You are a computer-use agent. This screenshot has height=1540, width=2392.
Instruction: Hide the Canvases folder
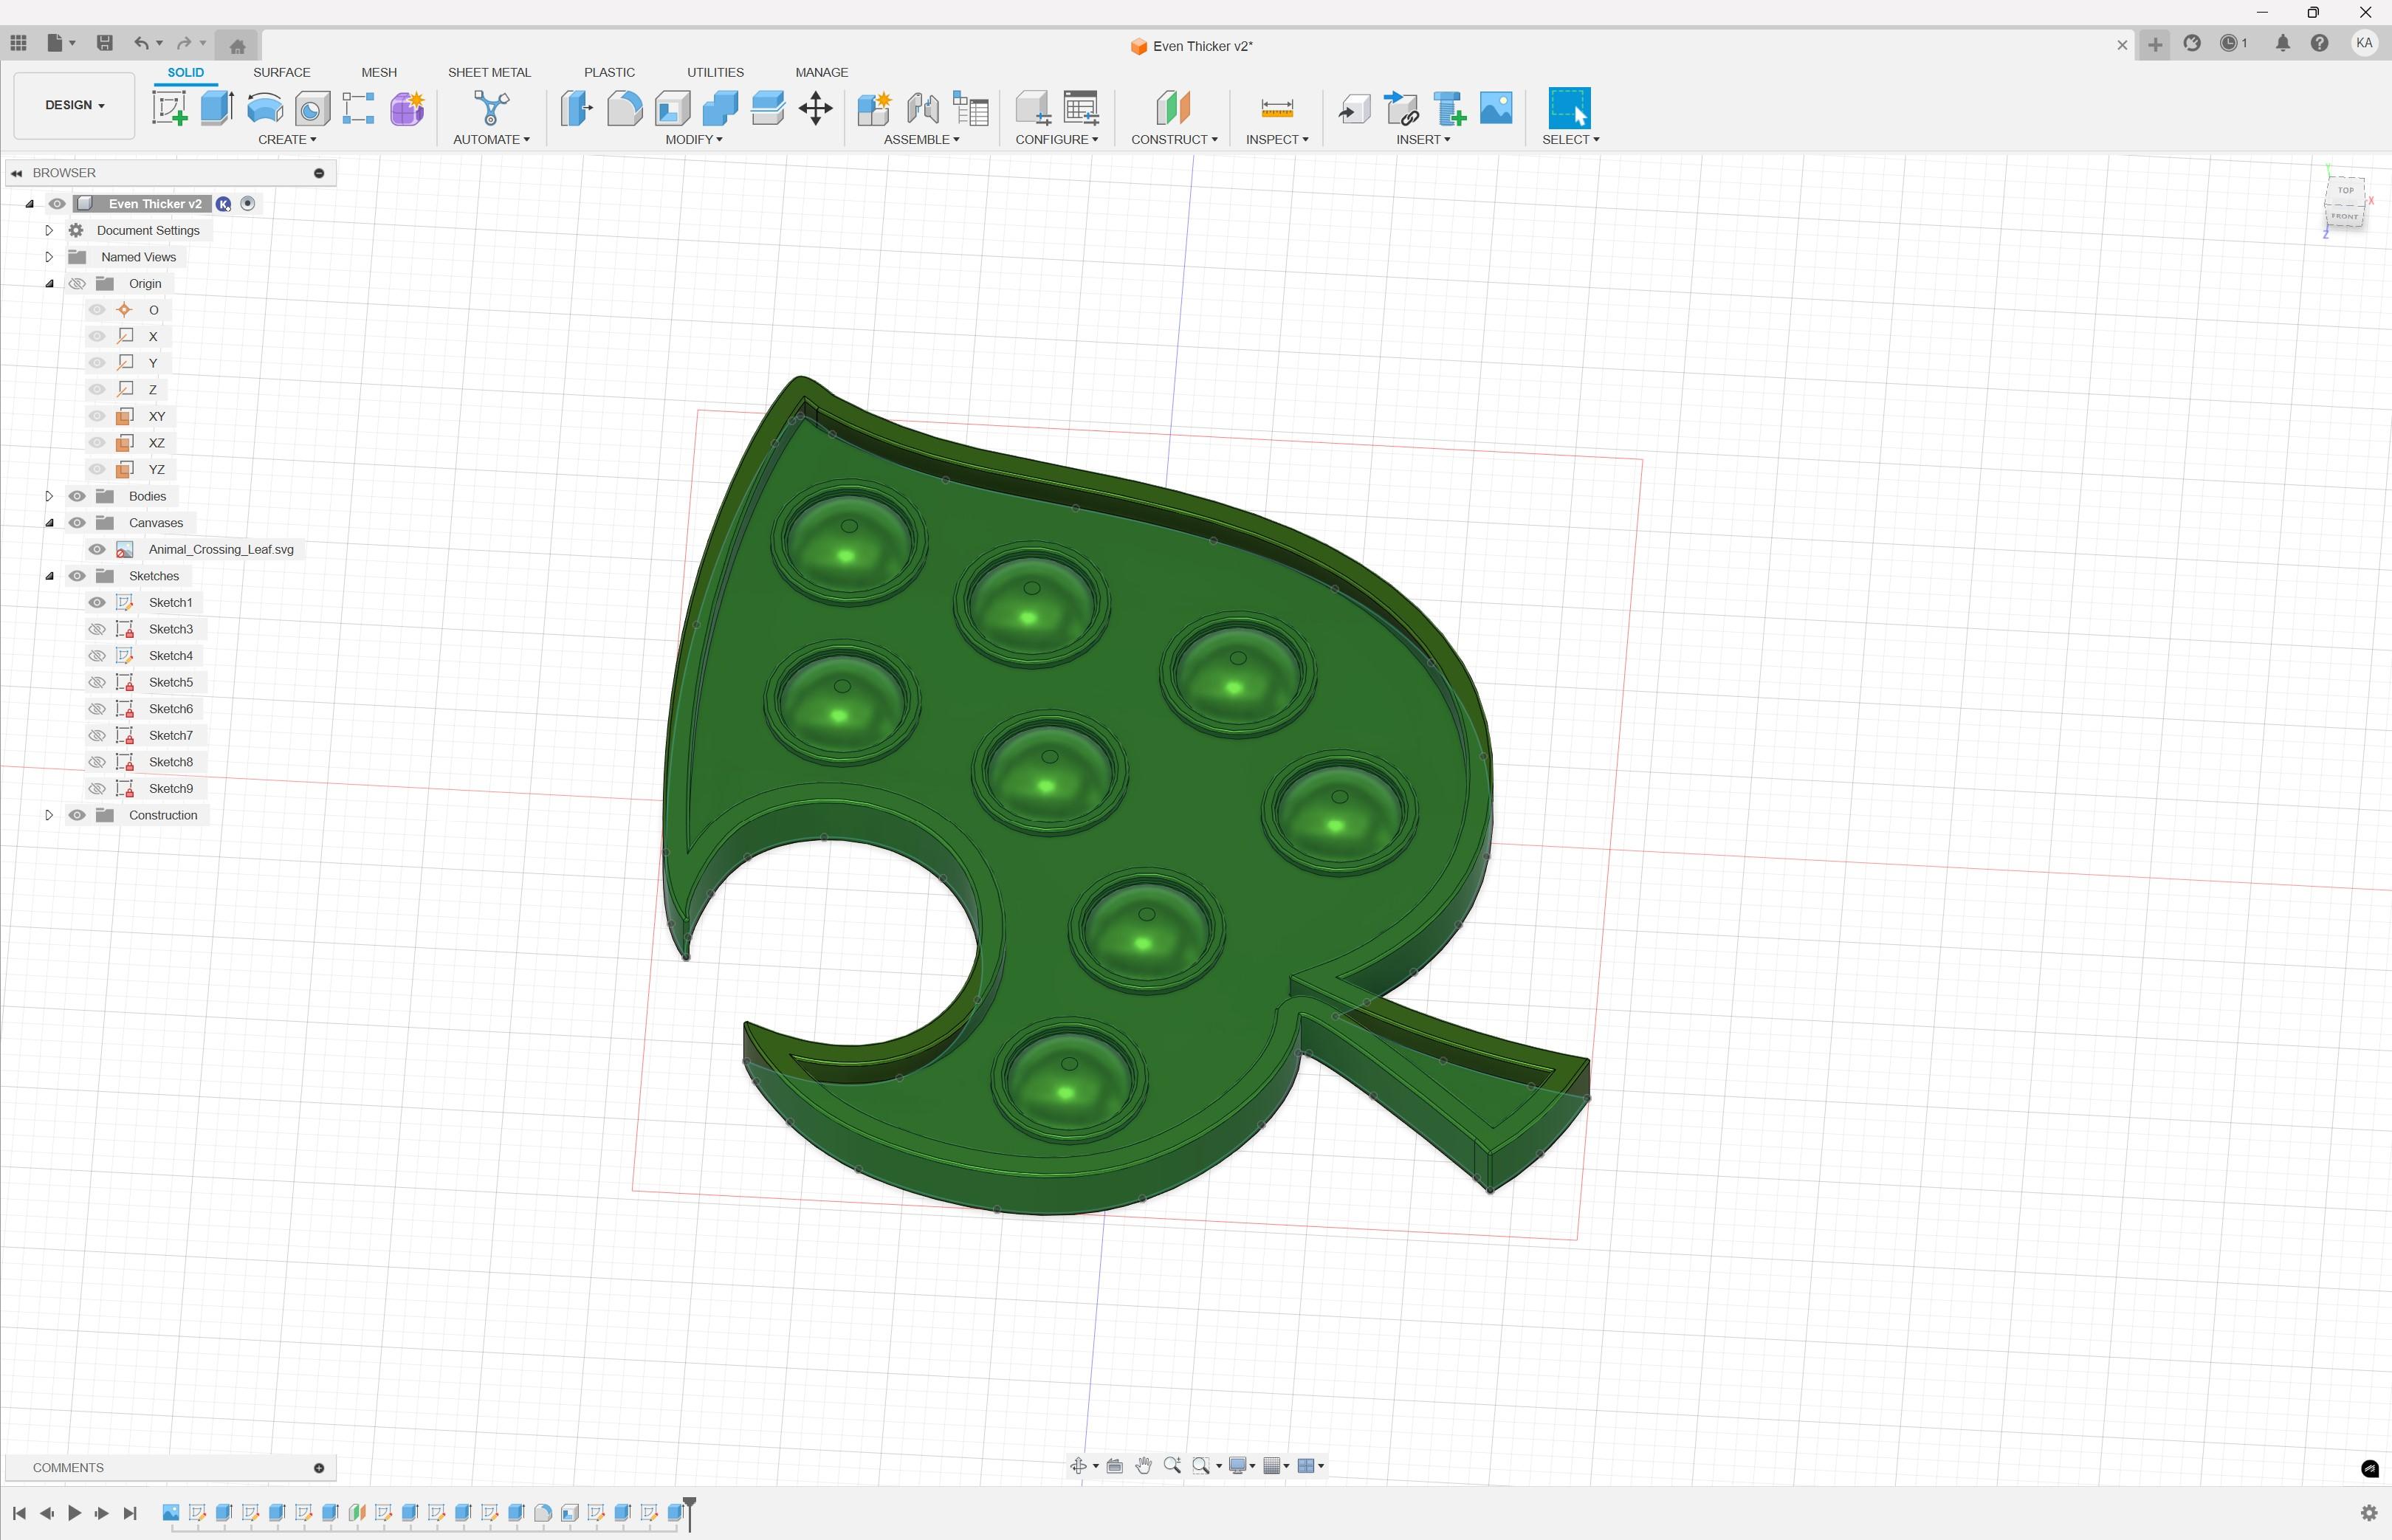(x=77, y=522)
